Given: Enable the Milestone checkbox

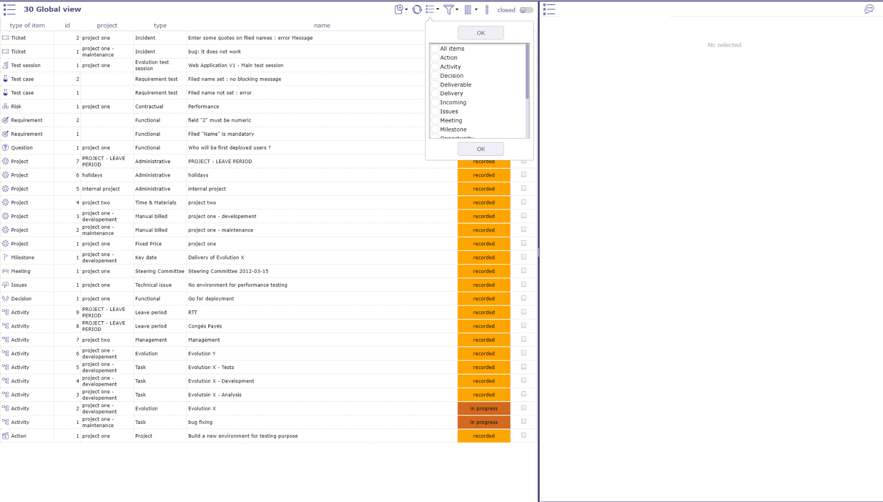Looking at the screenshot, I should 435,130.
